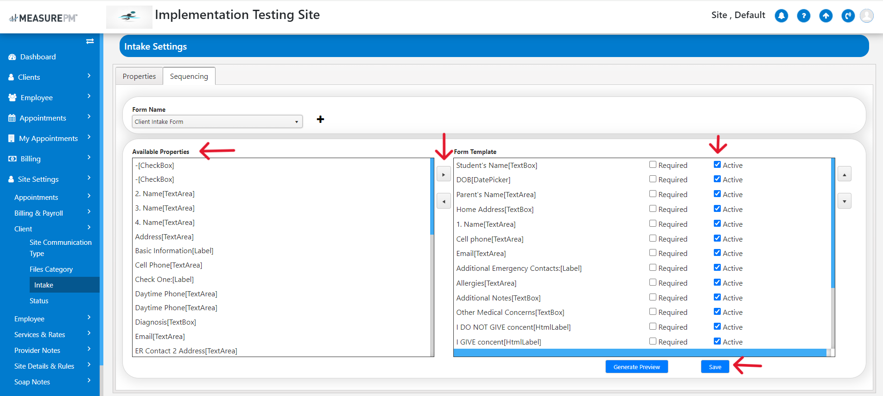Click the Appointments calendar icon
Screen dimensions: 883x396
point(12,118)
